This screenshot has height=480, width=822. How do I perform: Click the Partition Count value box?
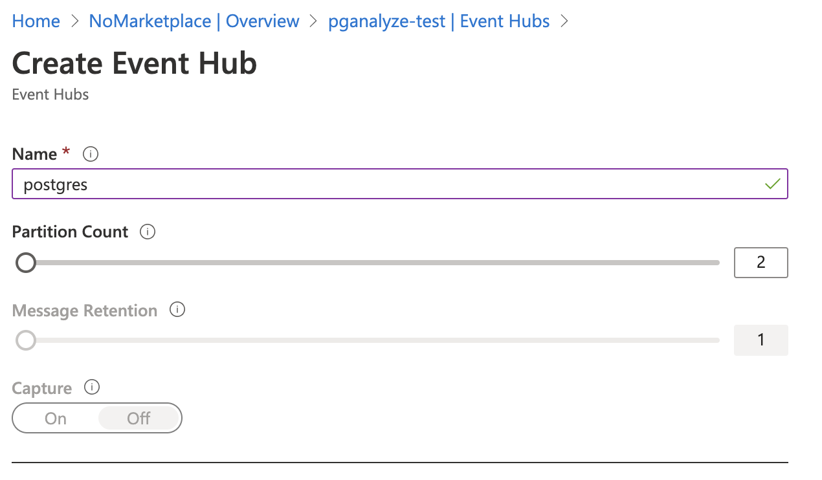click(x=761, y=263)
